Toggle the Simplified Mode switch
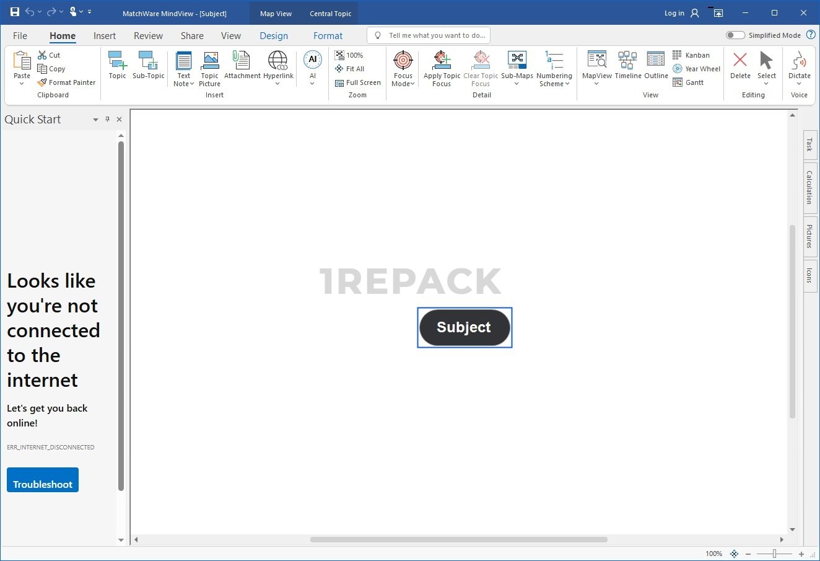 point(735,35)
